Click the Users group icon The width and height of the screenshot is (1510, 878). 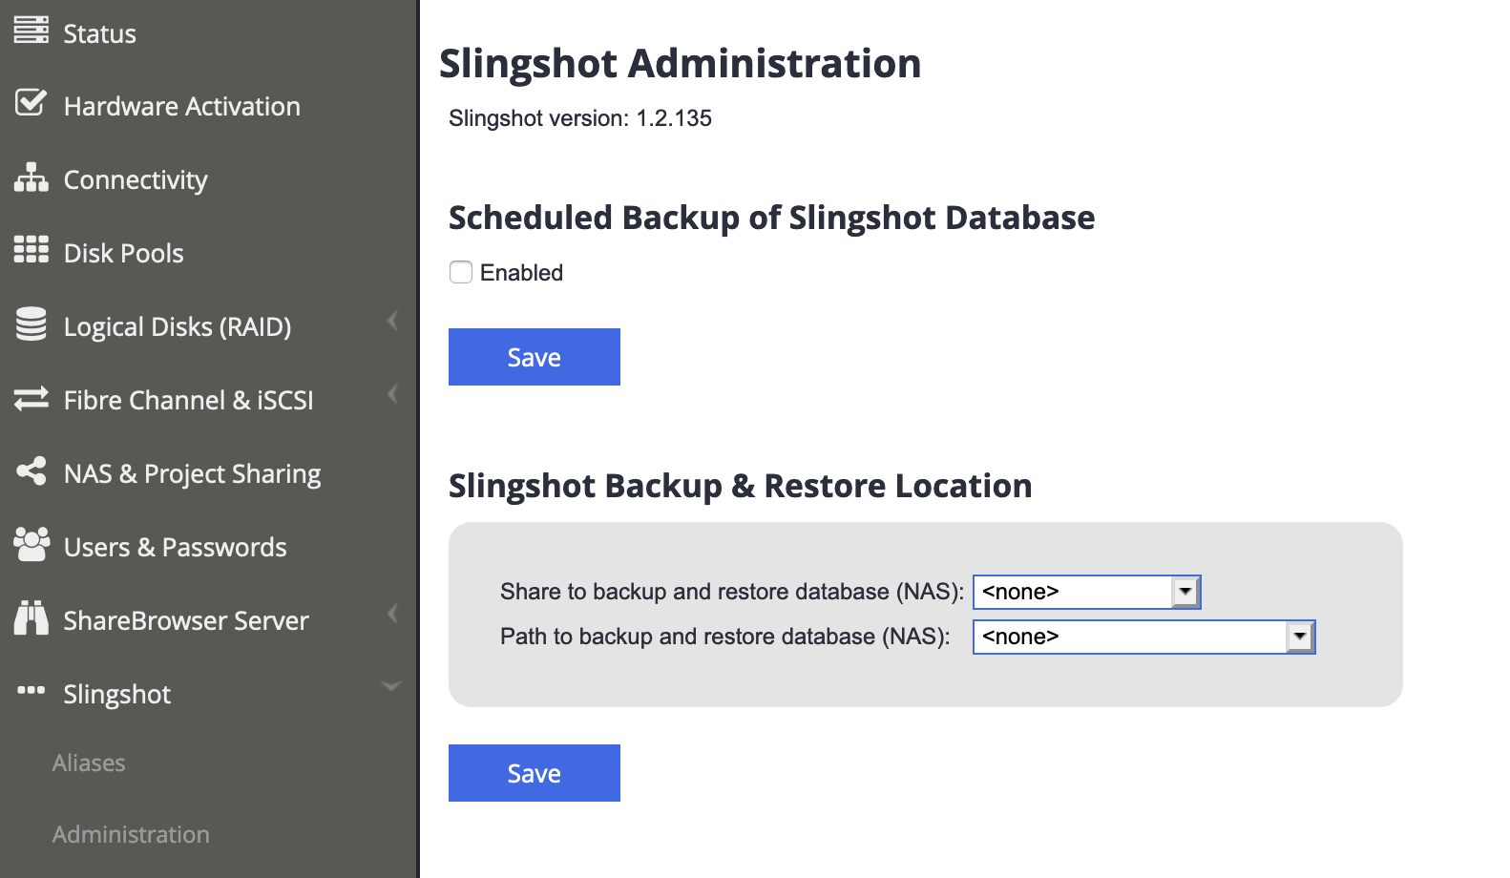(31, 544)
